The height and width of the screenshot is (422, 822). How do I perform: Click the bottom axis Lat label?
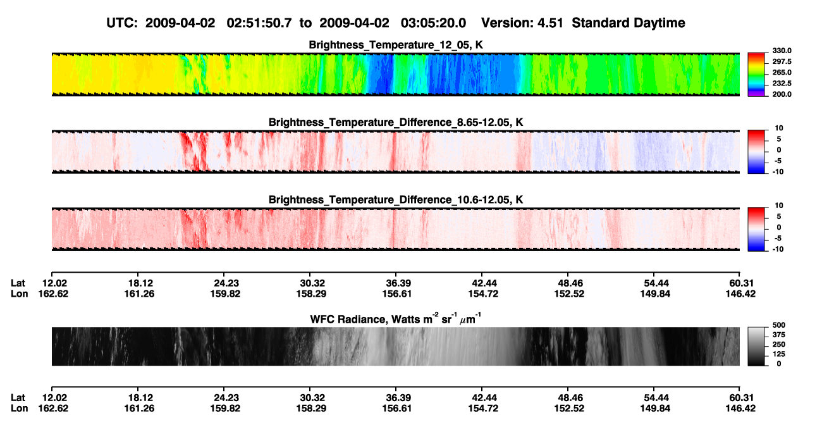(x=18, y=397)
